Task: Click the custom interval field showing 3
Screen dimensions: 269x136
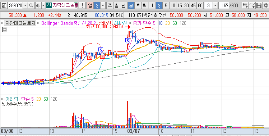Action: tap(208, 6)
